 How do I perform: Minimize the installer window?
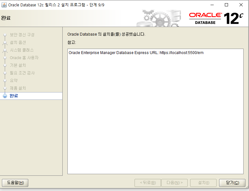212,5
